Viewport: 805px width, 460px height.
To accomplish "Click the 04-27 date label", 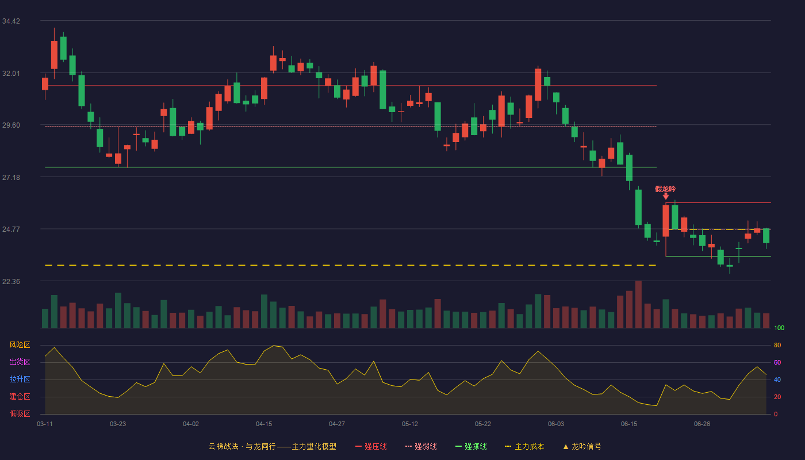I will pos(337,424).
